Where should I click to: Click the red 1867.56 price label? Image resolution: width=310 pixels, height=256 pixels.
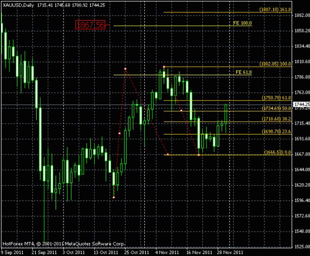point(90,25)
